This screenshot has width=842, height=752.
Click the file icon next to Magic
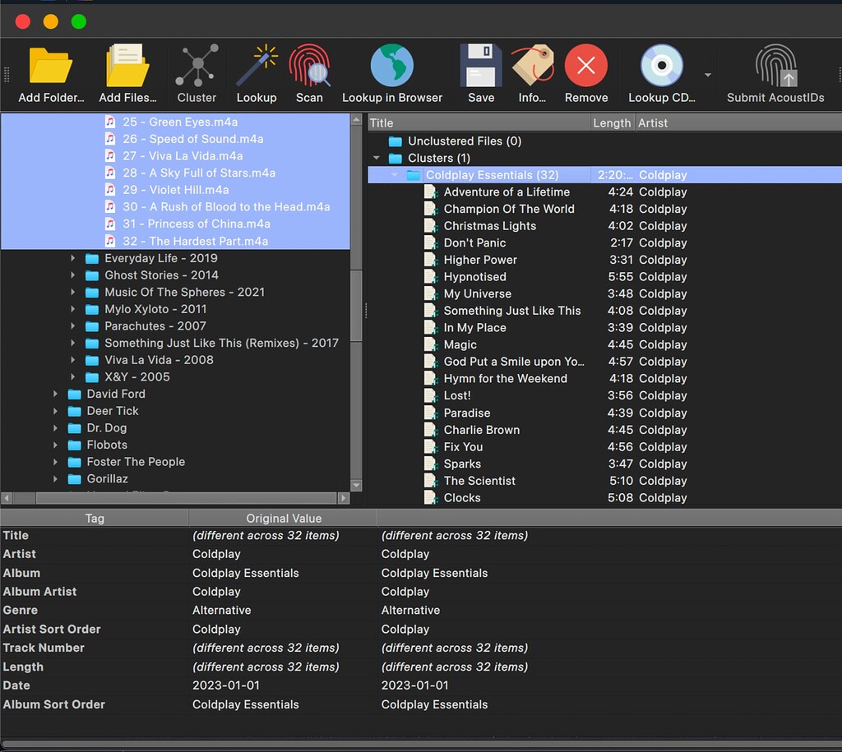click(x=431, y=344)
